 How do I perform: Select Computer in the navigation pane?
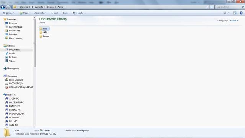pyautogui.click(x=10, y=76)
